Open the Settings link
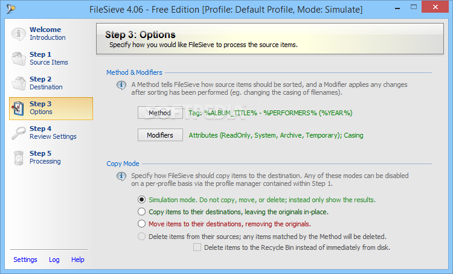 click(x=25, y=260)
